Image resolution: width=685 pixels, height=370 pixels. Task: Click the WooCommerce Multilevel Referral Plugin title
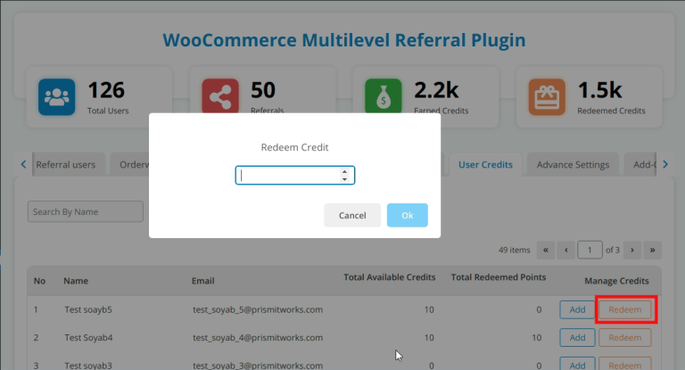(343, 40)
